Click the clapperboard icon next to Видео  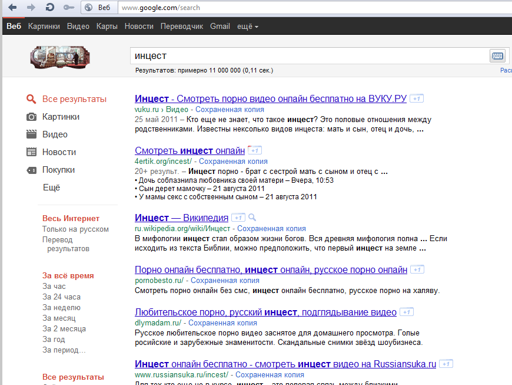[x=31, y=134]
